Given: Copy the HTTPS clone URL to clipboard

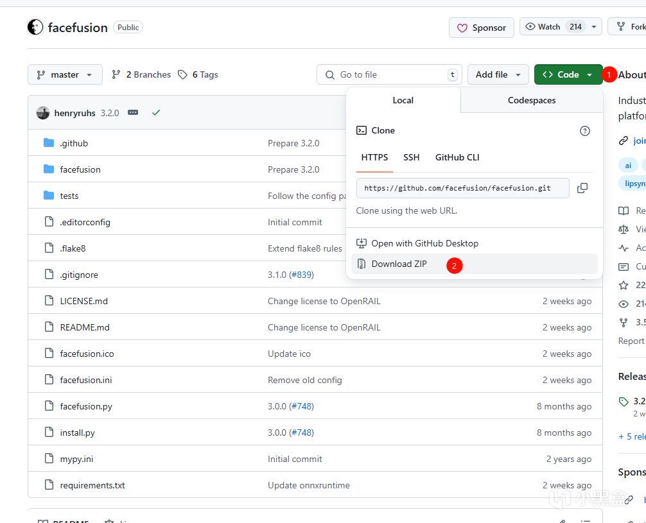Looking at the screenshot, I should coord(582,188).
